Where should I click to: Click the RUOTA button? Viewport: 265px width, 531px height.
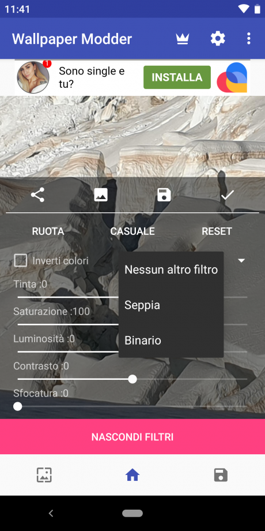pyautogui.click(x=48, y=231)
